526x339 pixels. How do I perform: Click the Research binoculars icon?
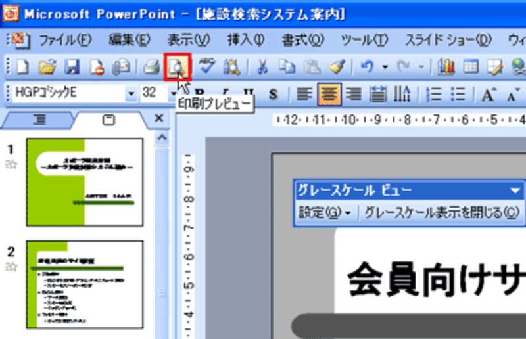pyautogui.click(x=231, y=67)
